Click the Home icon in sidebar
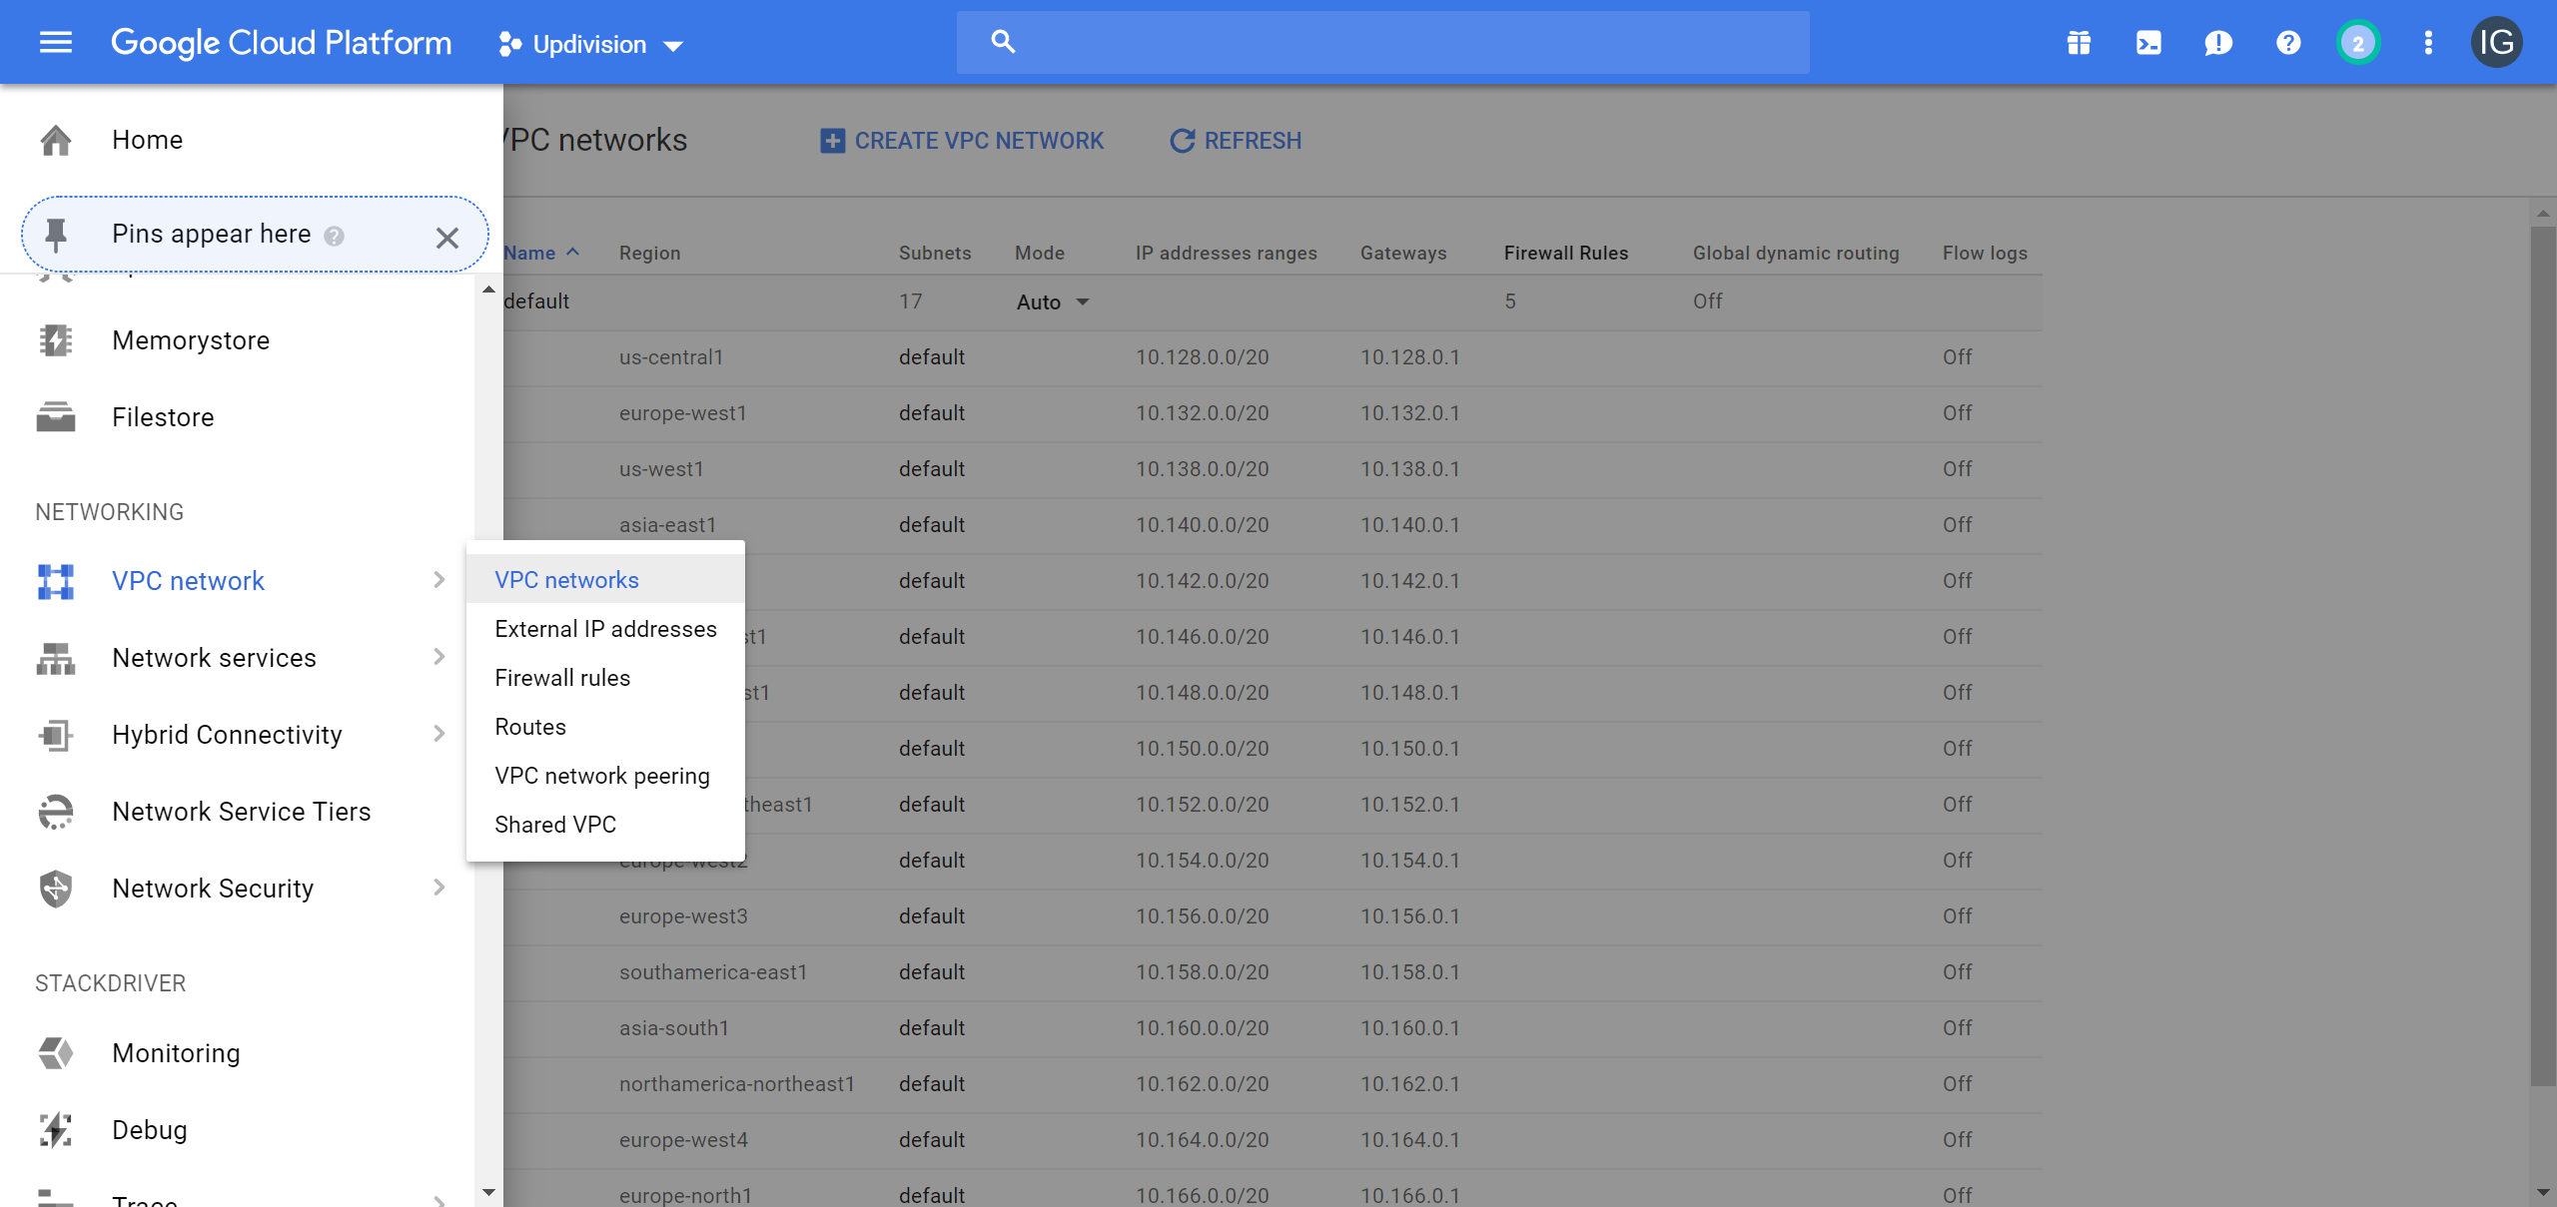Viewport: 2557px width, 1207px height. pyautogui.click(x=56, y=140)
